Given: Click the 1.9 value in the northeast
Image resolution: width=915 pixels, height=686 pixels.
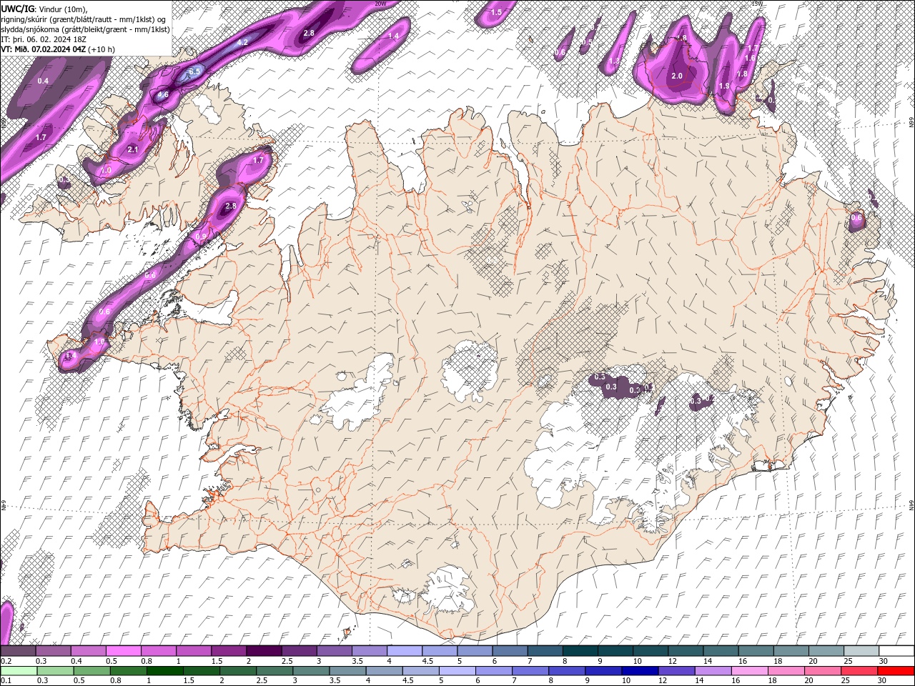Looking at the screenshot, I should coord(724,86).
